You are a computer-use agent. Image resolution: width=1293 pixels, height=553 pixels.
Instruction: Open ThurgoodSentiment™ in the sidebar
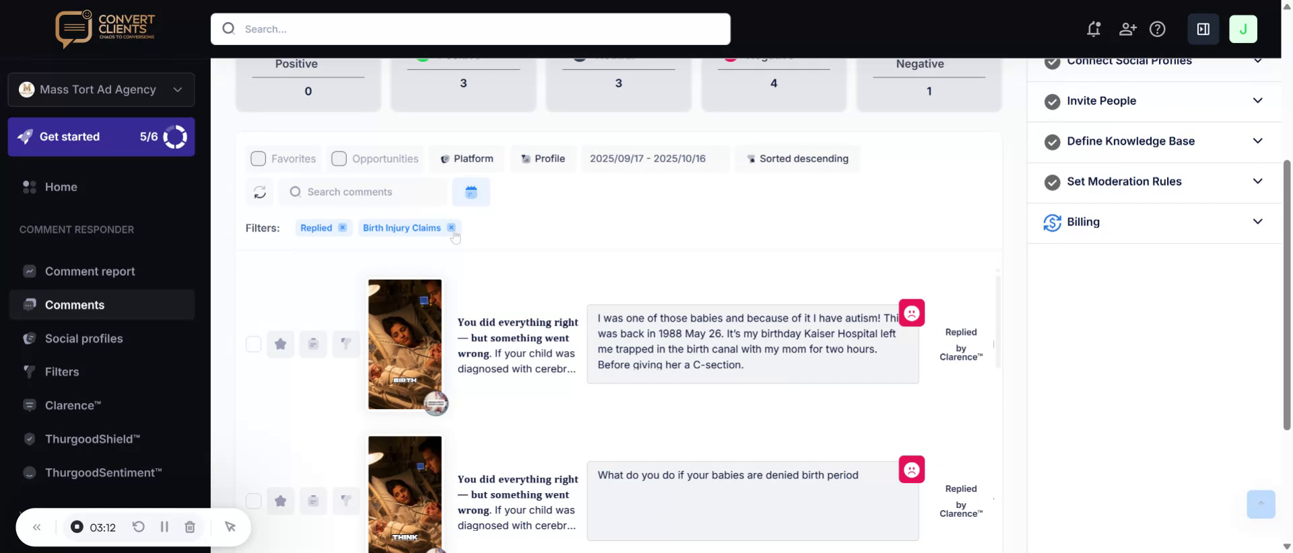tap(101, 472)
